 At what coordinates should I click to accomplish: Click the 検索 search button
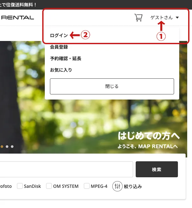point(157,169)
